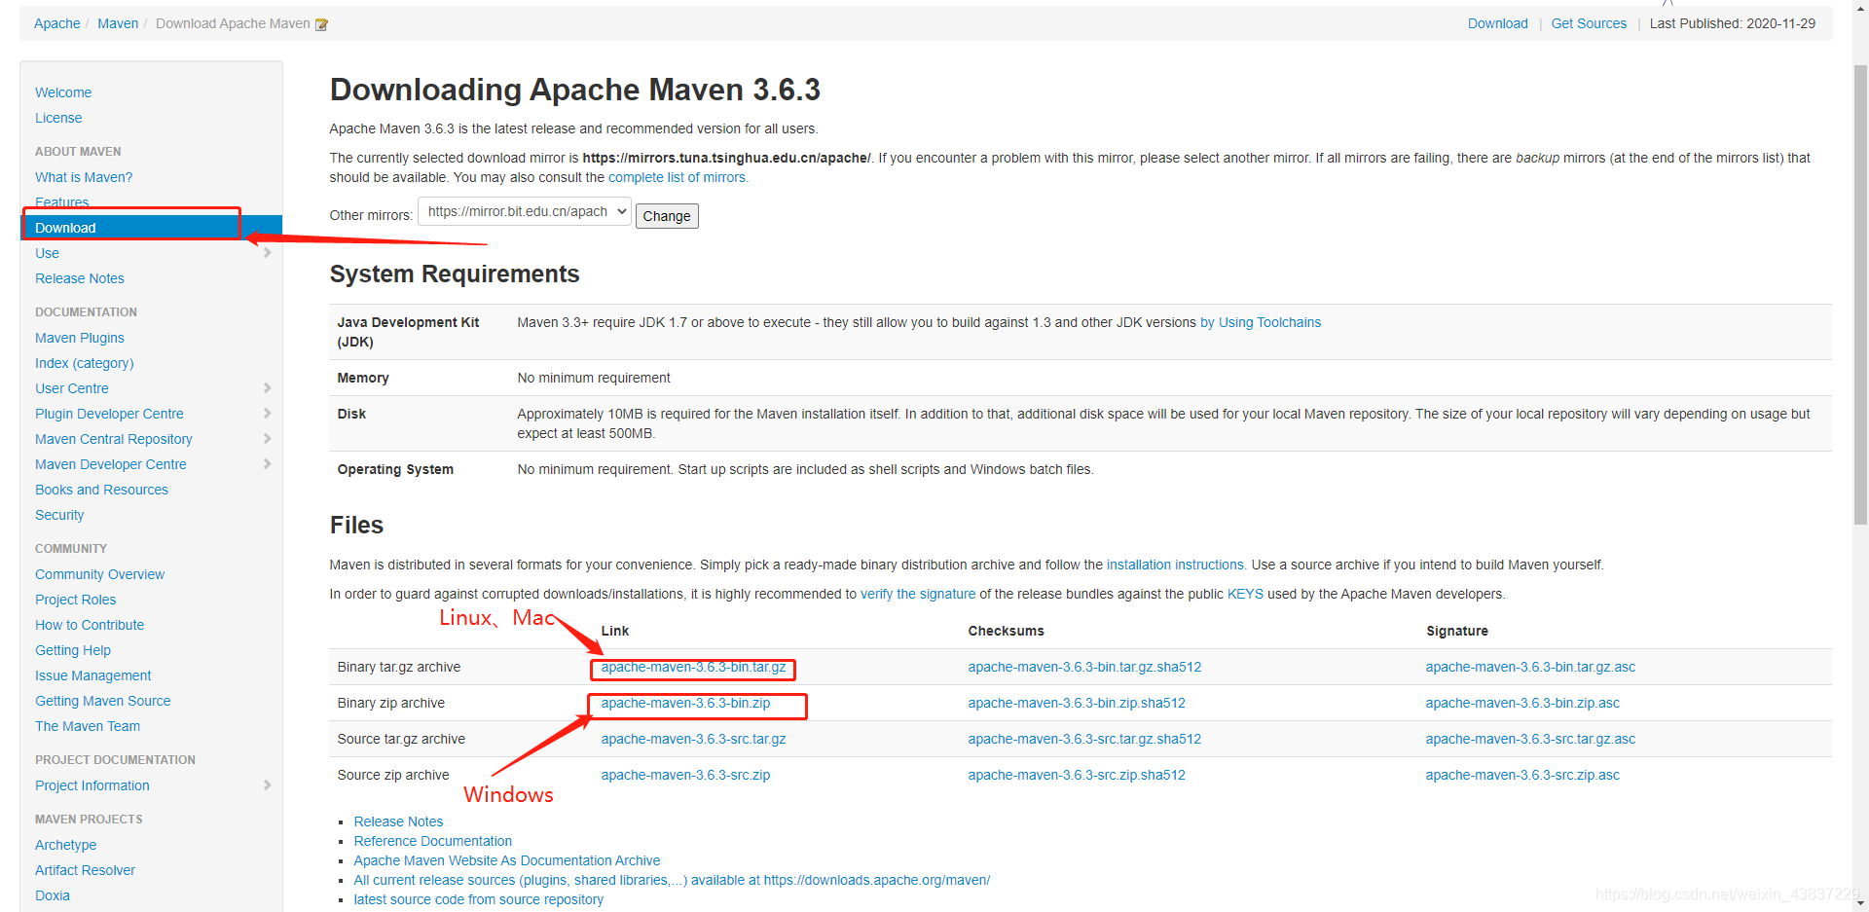This screenshot has height=912, width=1869.
Task: Open latest source code from source repository
Action: pos(478,899)
